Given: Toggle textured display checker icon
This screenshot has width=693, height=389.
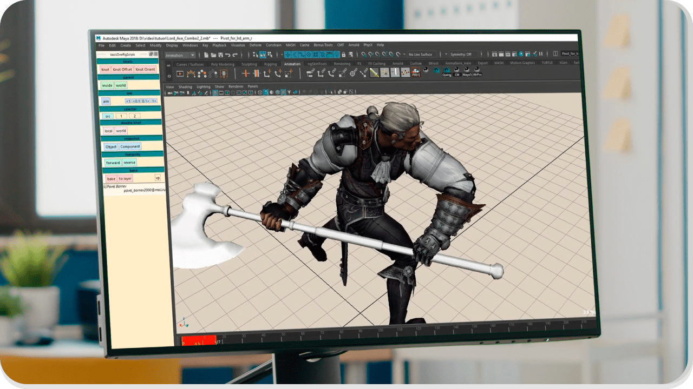Looking at the screenshot, I should tap(283, 93).
